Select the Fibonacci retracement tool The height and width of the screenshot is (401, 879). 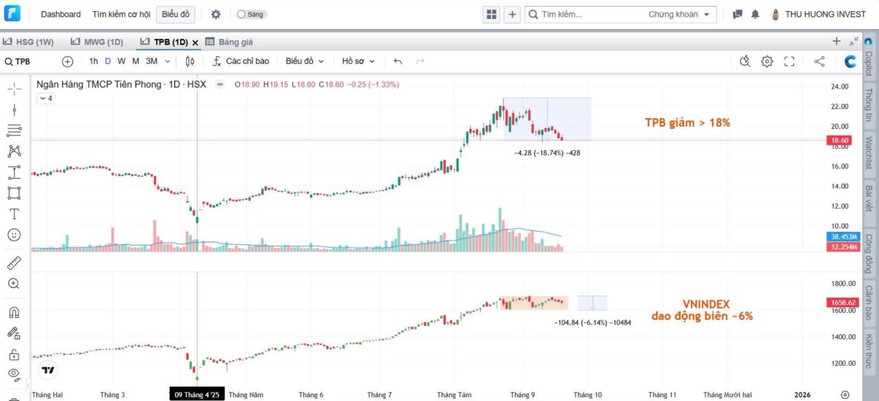[x=14, y=130]
